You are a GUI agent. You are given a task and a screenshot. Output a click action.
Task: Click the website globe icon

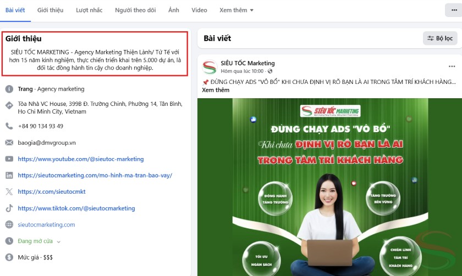pyautogui.click(x=9, y=224)
